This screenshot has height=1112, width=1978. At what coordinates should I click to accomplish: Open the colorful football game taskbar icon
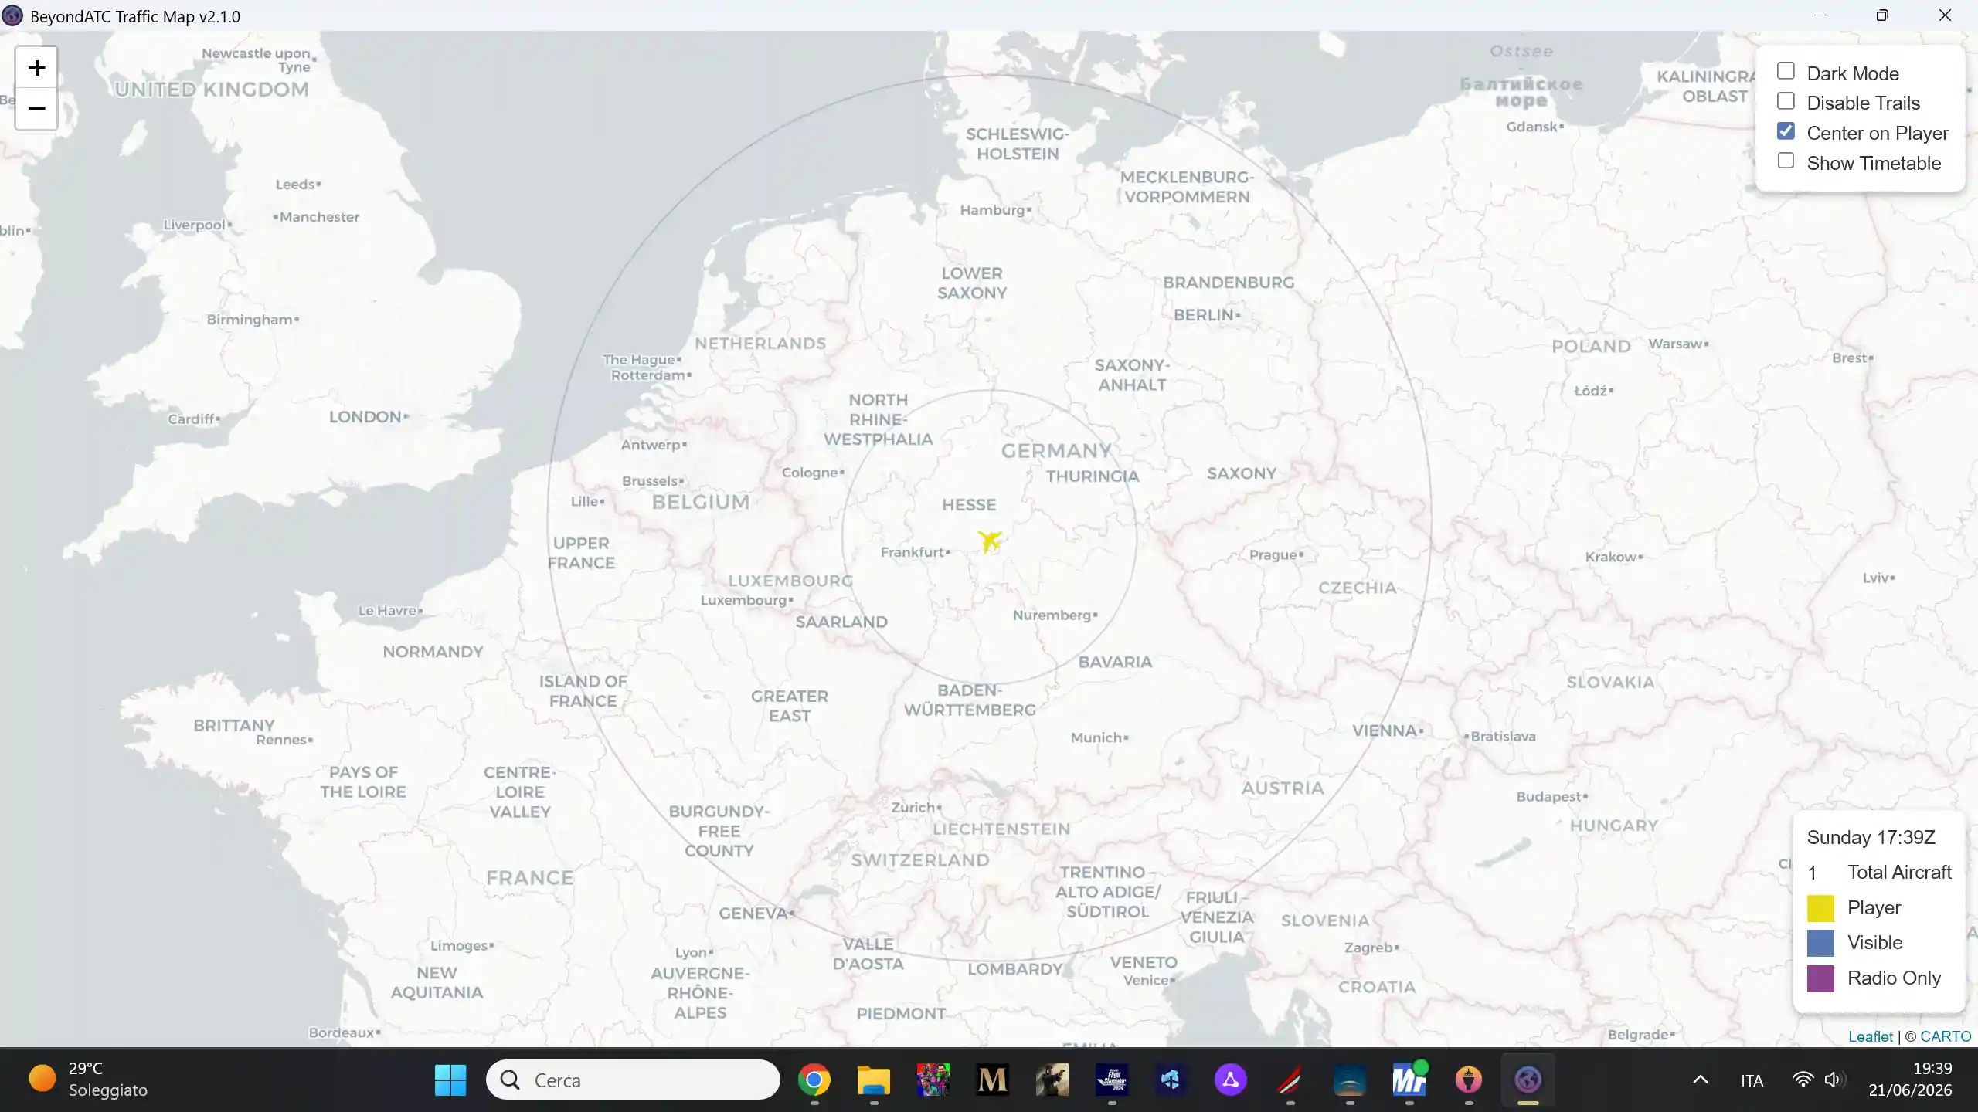[x=933, y=1080]
